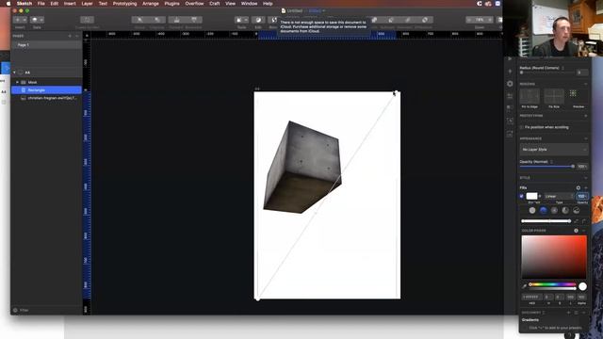
Task: Select the christian-fregnan image layer
Action: 46,98
